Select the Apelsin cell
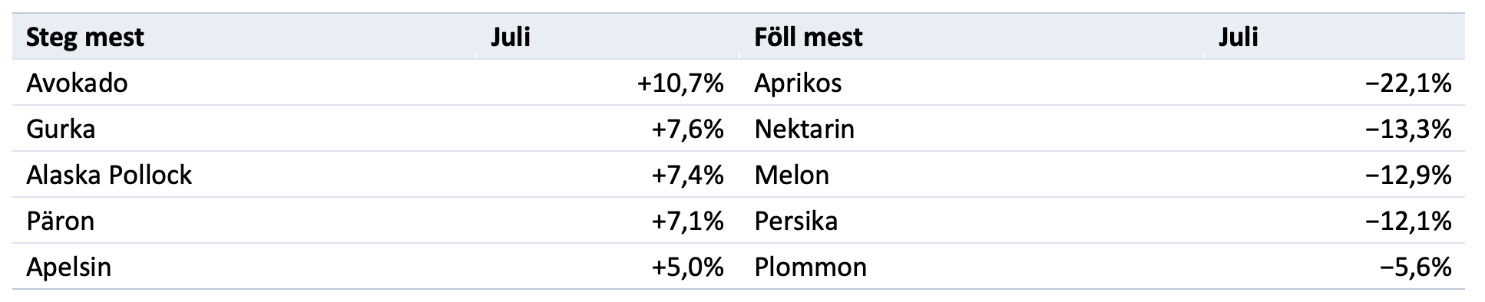The height and width of the screenshot is (302, 1485). (68, 267)
